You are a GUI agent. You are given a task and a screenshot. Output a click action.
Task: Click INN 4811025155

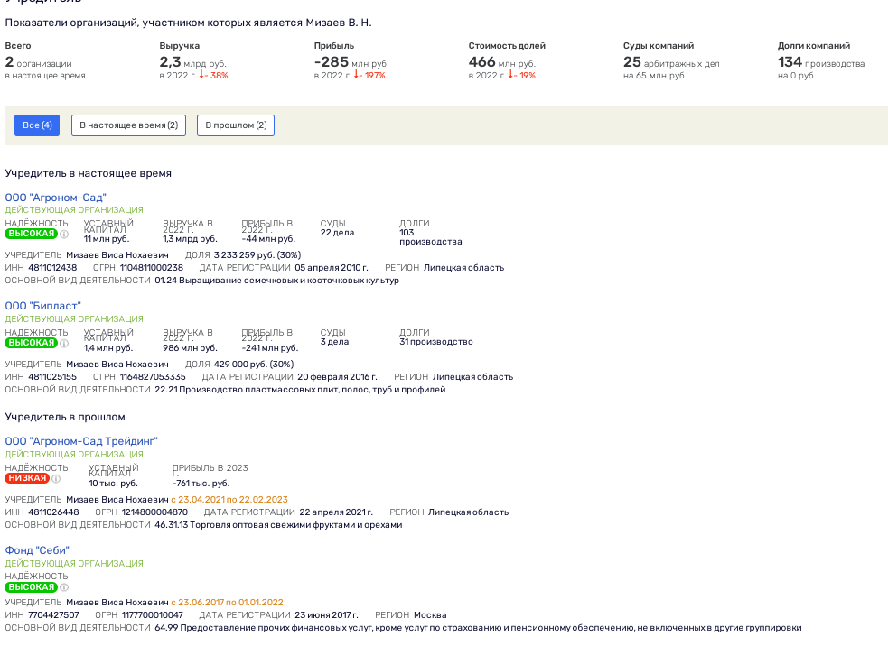tap(52, 377)
